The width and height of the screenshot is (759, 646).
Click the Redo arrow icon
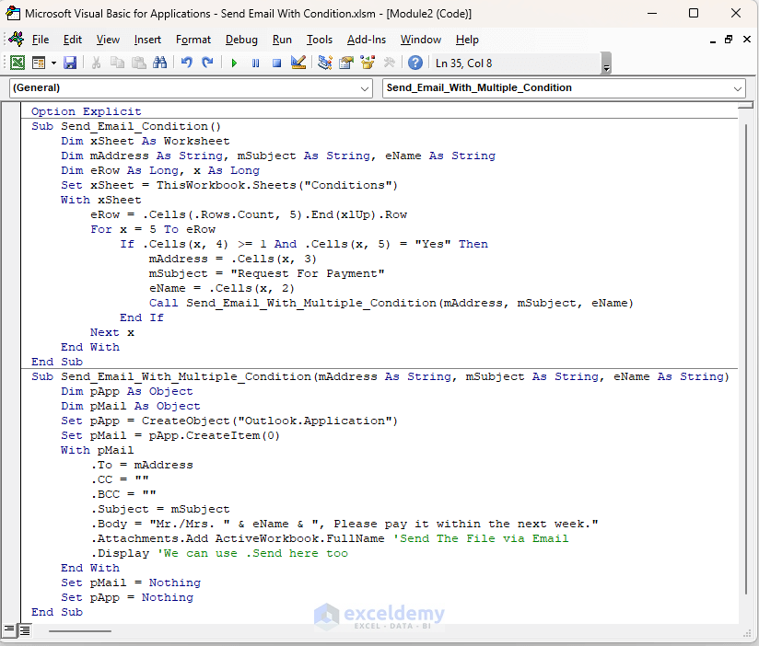click(x=207, y=63)
